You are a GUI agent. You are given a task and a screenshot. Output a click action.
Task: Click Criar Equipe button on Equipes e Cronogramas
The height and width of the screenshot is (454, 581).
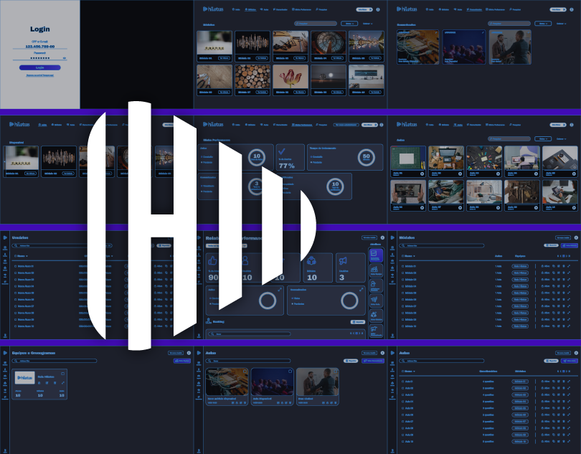tap(181, 361)
